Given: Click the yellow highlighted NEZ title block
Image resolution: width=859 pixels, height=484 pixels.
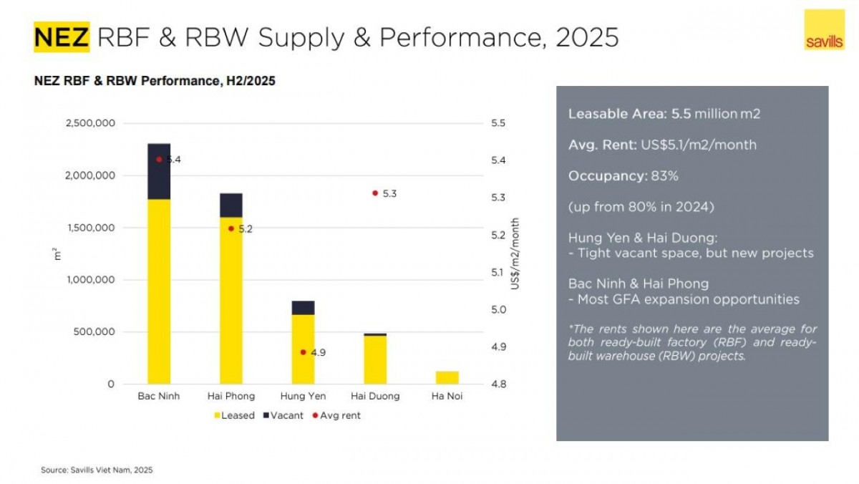Looking at the screenshot, I should [62, 37].
